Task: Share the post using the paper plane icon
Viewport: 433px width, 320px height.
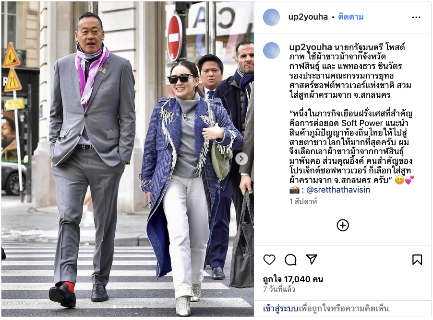Action: pyautogui.click(x=312, y=259)
